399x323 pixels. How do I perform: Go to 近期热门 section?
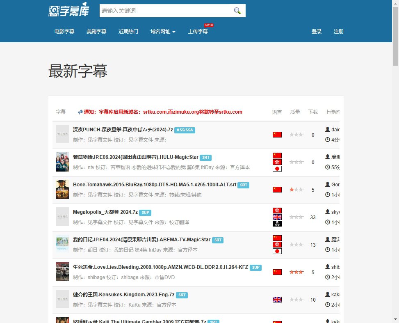128,32
